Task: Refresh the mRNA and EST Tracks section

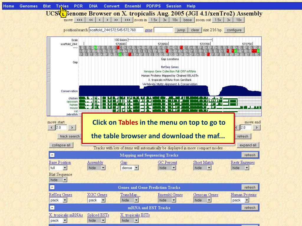Action: click(x=250, y=207)
